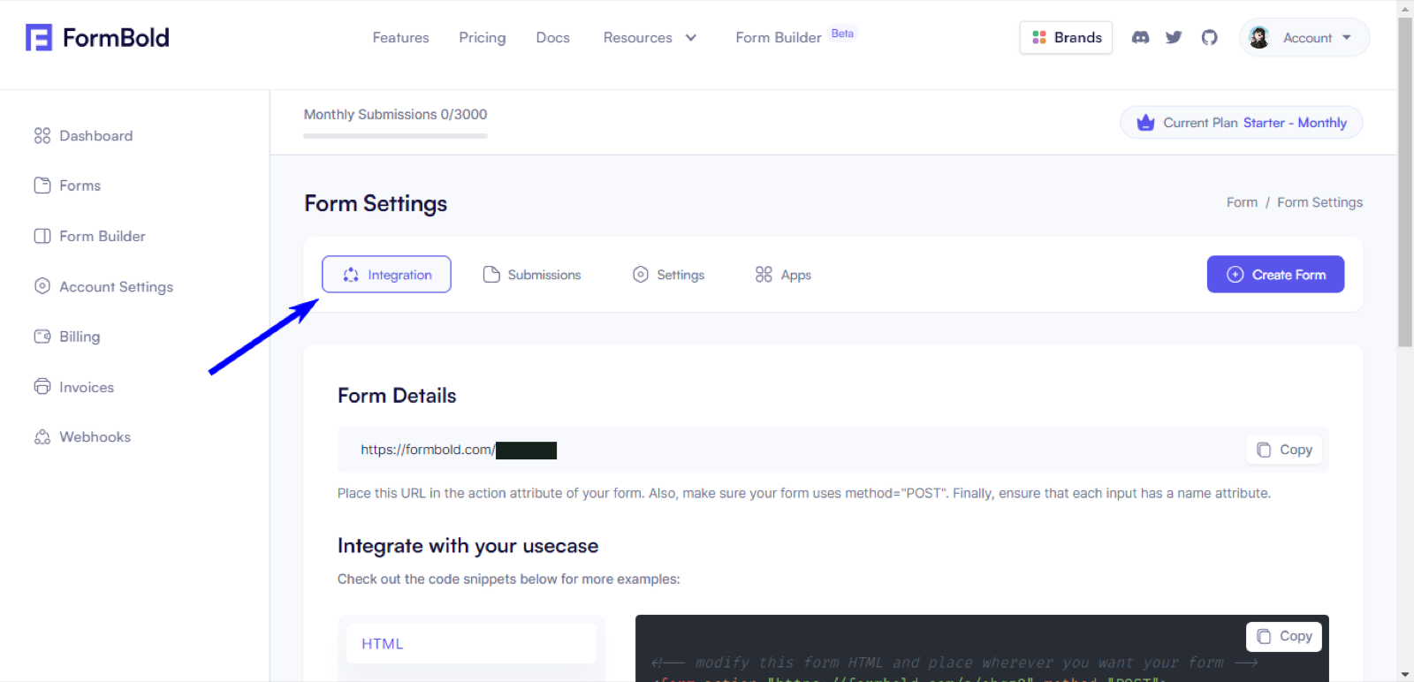Open the Account dropdown
The height and width of the screenshot is (682, 1414).
click(1304, 37)
